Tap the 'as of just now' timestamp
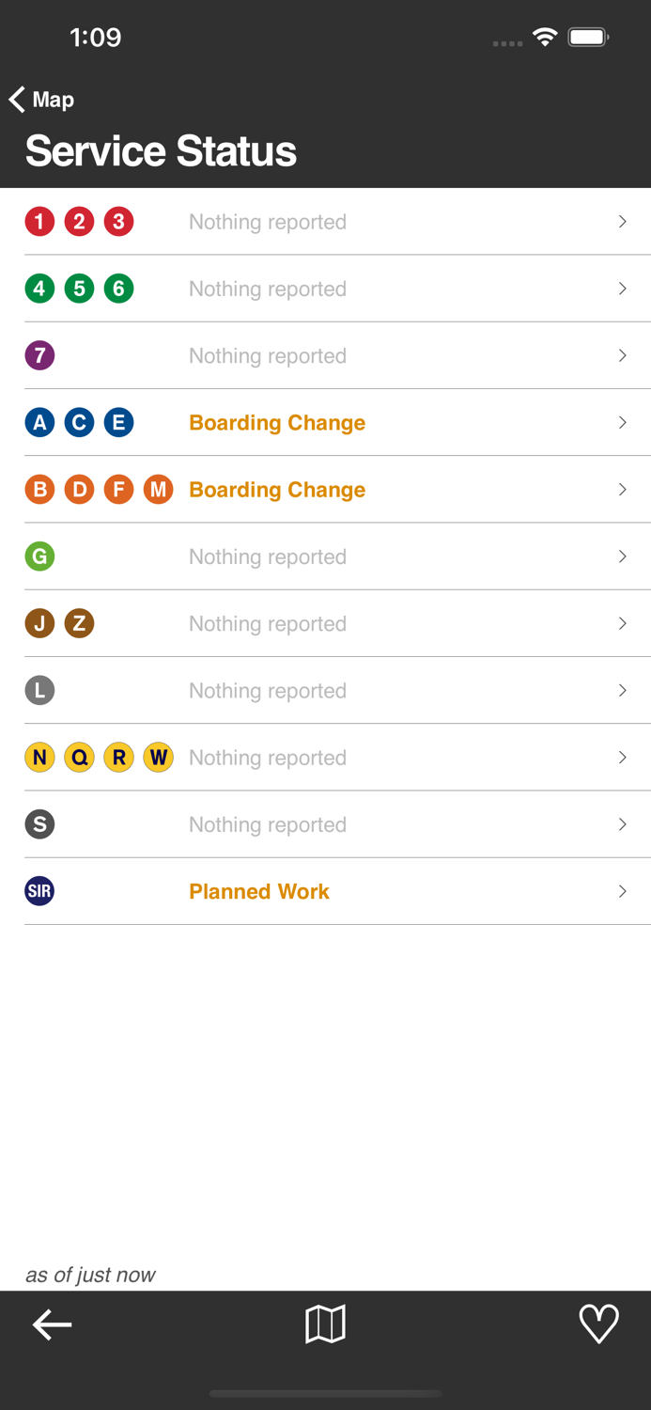651x1410 pixels. coord(90,1275)
